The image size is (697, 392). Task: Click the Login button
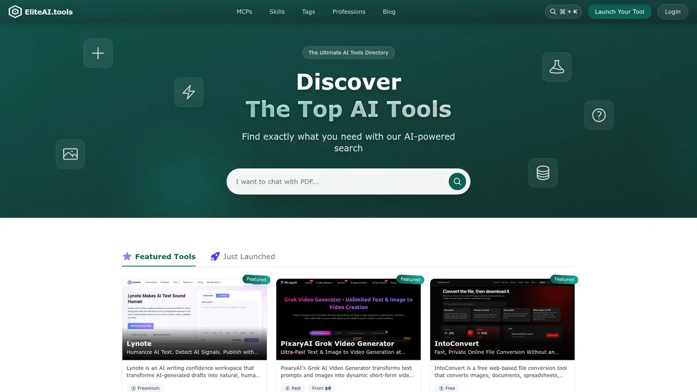[x=672, y=11]
